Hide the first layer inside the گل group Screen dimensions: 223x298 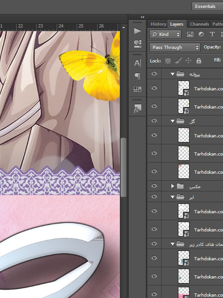coord(154,135)
